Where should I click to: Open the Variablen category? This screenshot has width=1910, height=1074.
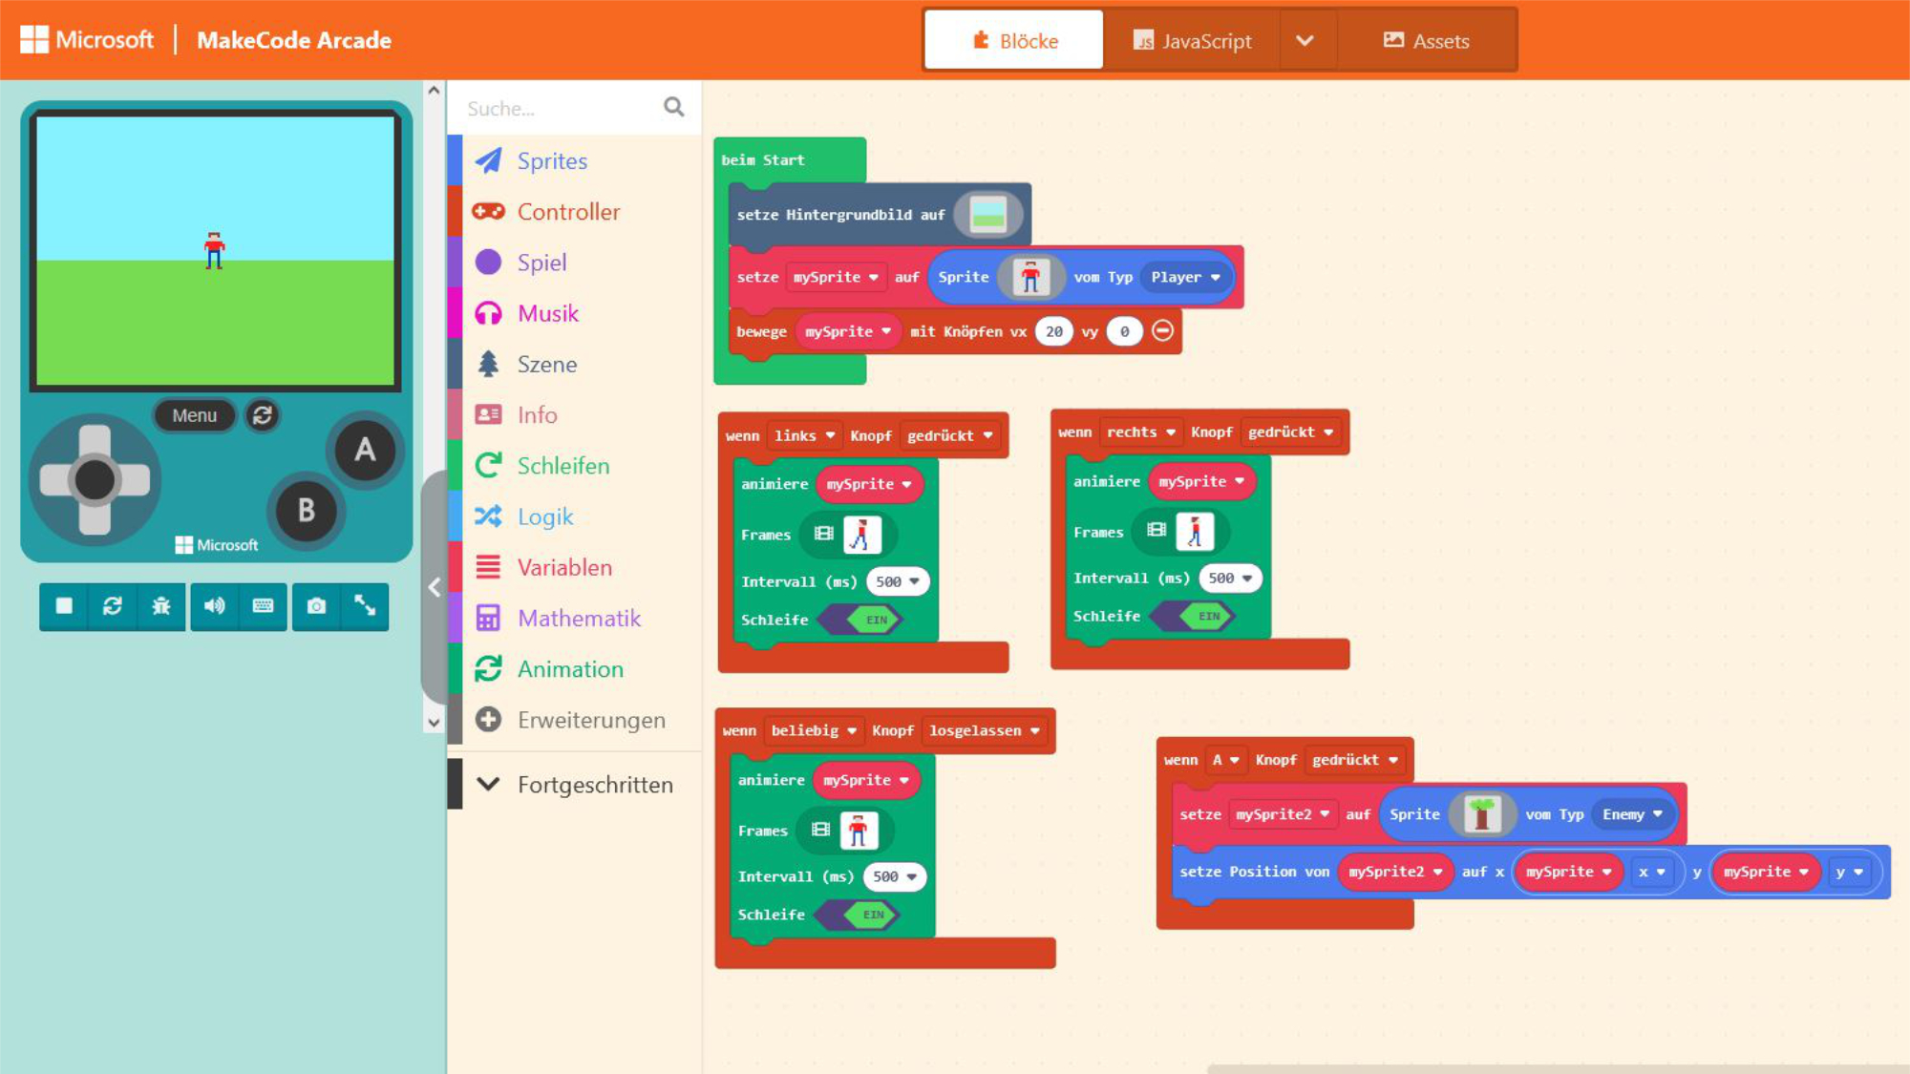pyautogui.click(x=575, y=567)
